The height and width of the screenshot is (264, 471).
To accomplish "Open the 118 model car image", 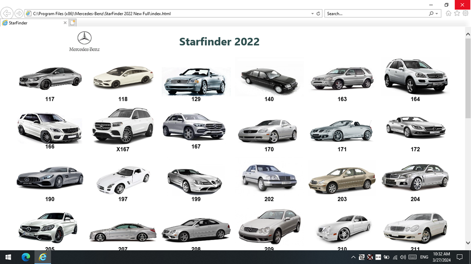I will point(123,77).
